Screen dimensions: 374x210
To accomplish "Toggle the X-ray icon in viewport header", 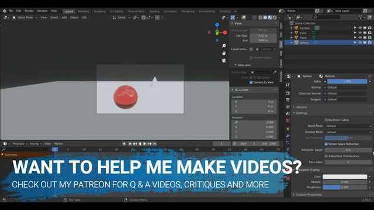I will [254, 17].
